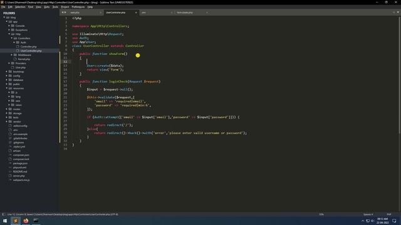Open the Project menu
401x225 pixels.
coord(65,7)
